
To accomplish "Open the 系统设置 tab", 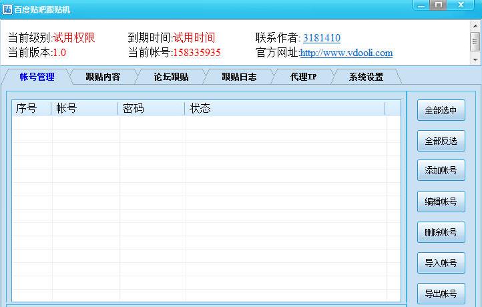I will [366, 77].
